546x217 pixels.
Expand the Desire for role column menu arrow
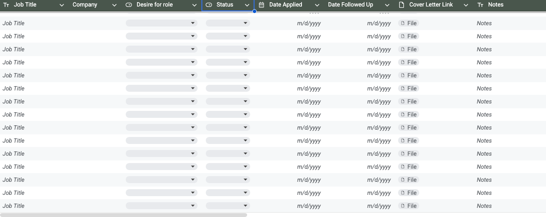(x=194, y=5)
